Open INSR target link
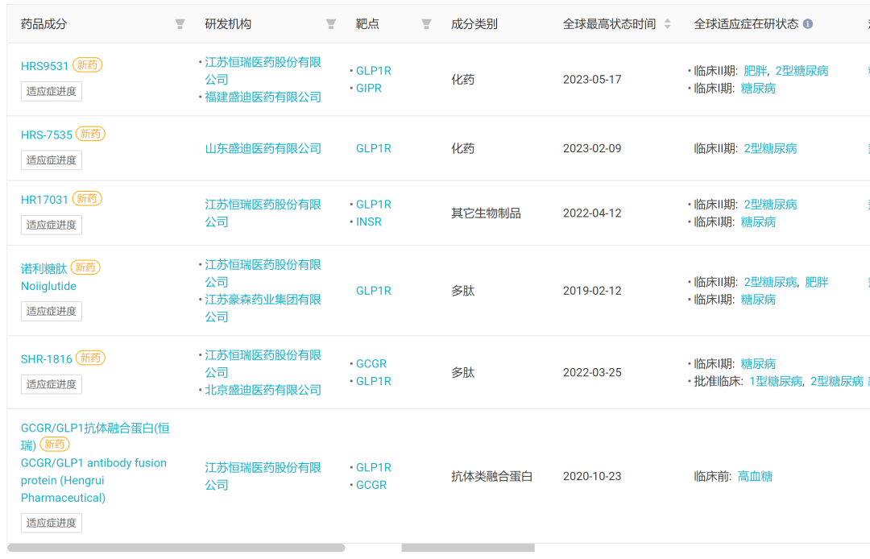This screenshot has height=559, width=870. [369, 222]
